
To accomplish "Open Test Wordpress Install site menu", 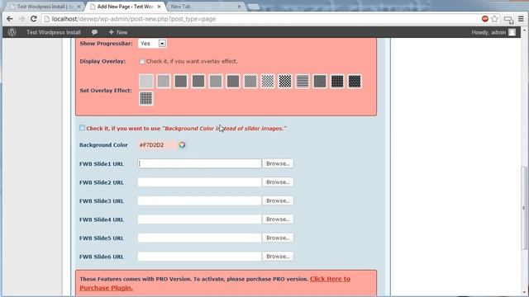I will 53,32.
